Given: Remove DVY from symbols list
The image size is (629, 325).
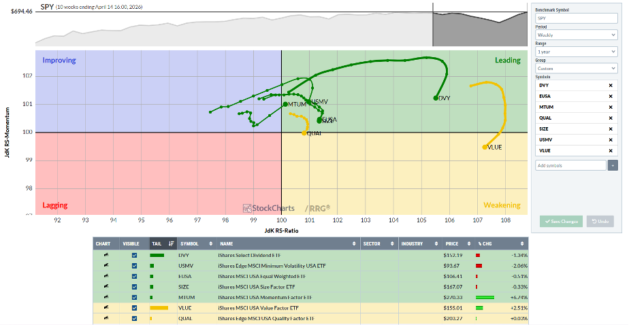Looking at the screenshot, I should (611, 86).
